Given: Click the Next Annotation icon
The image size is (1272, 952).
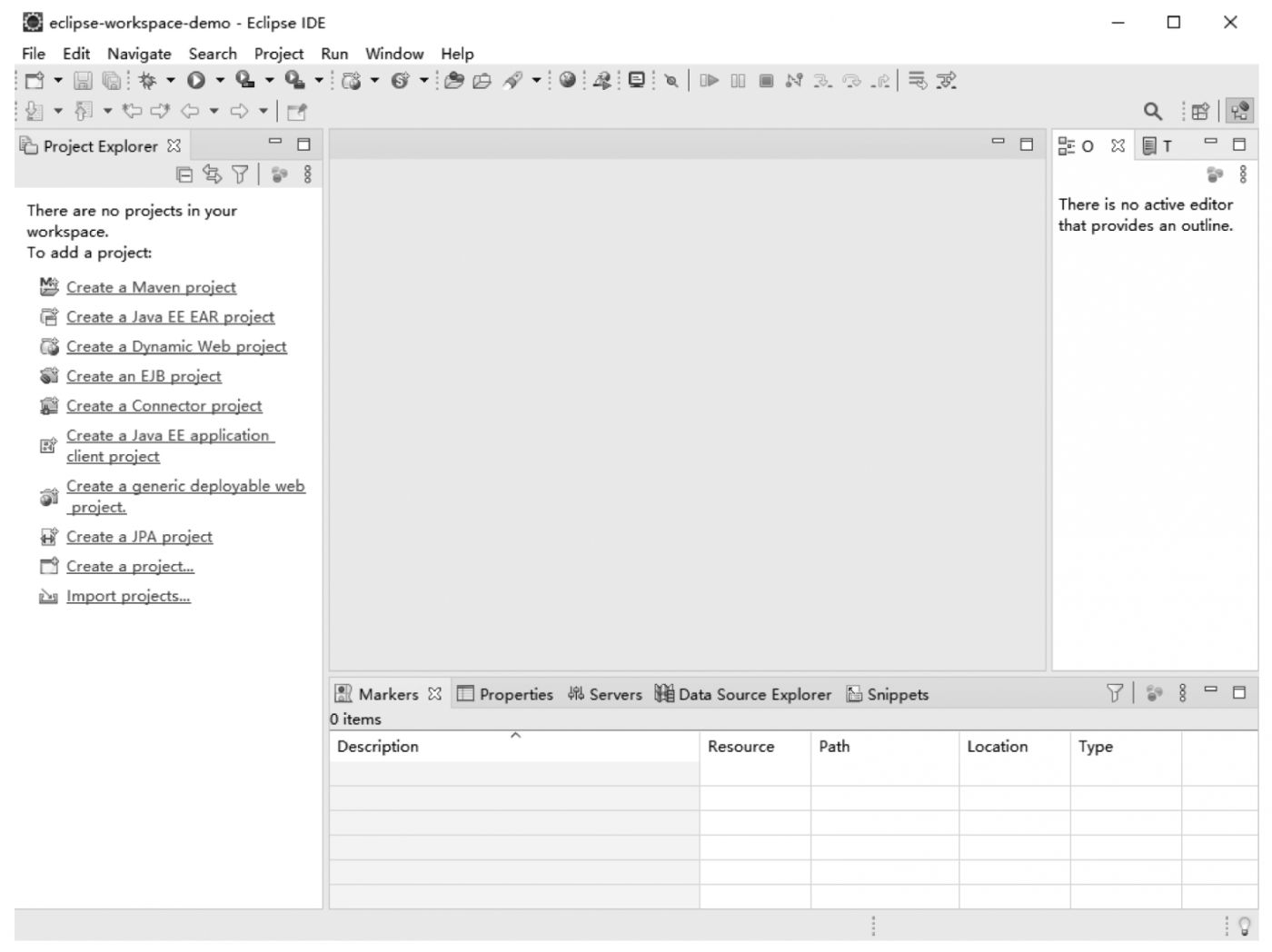Looking at the screenshot, I should [35, 111].
